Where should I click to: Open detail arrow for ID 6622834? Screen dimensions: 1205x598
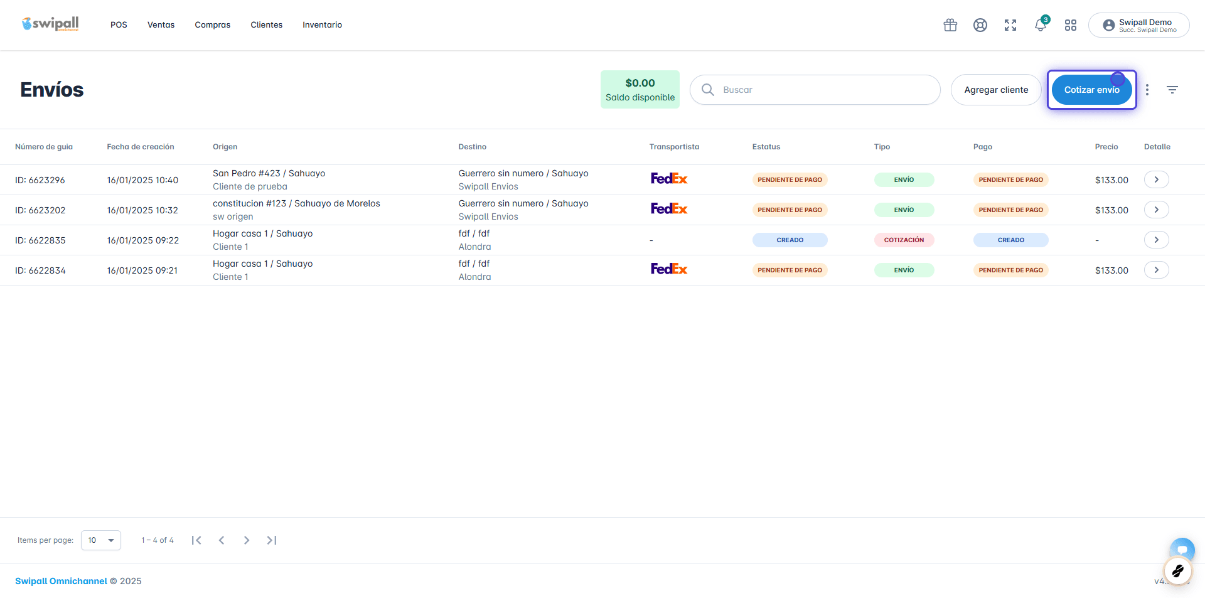tap(1157, 270)
